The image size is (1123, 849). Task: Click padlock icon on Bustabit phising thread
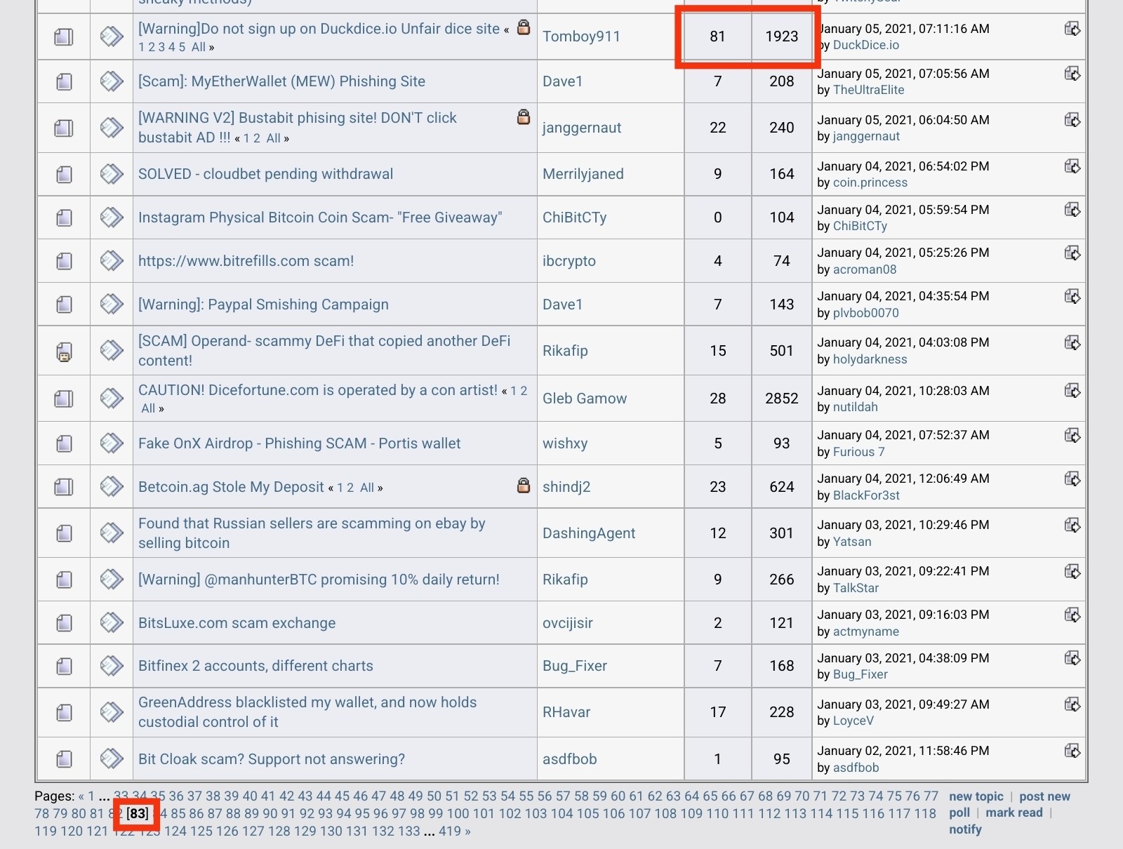point(524,116)
